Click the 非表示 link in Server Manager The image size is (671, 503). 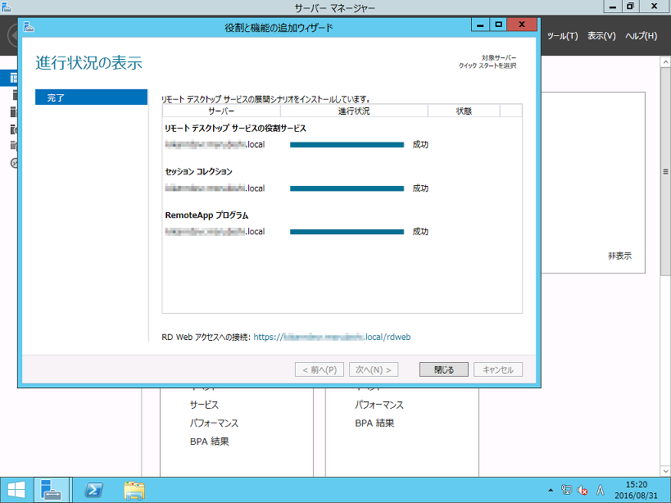pos(619,255)
